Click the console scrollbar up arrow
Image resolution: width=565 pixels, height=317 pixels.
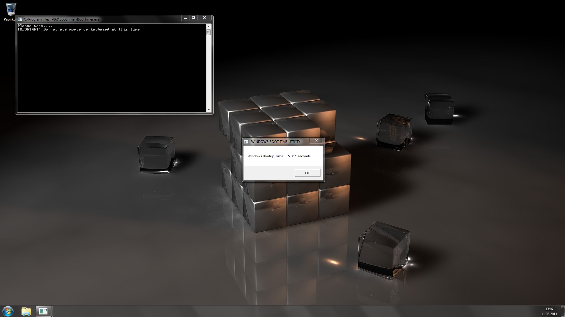click(x=209, y=27)
